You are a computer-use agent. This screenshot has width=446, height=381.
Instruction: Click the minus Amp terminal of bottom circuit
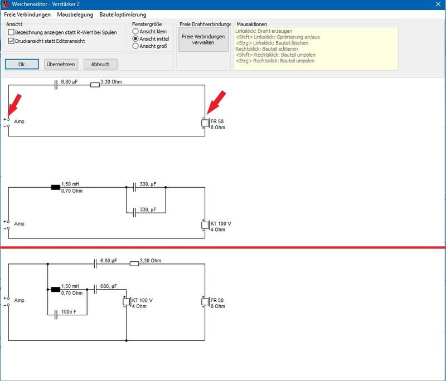point(8,305)
